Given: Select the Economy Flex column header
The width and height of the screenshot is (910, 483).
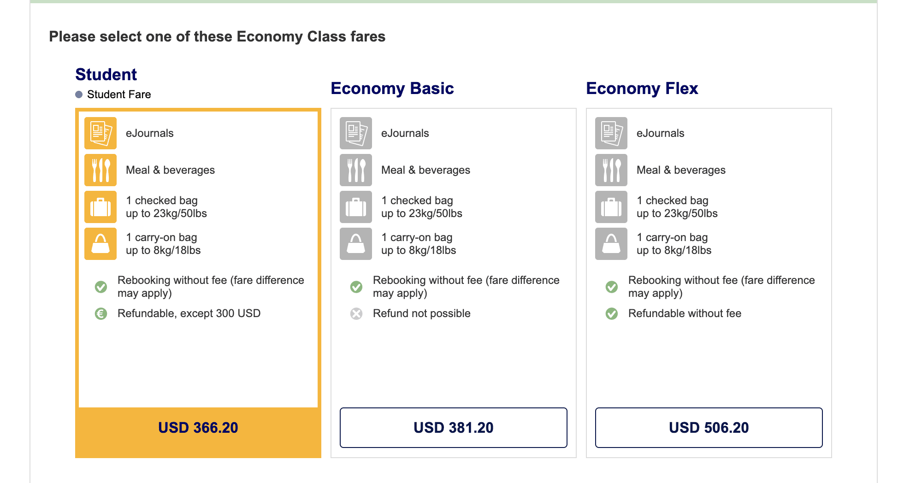Looking at the screenshot, I should click(642, 88).
